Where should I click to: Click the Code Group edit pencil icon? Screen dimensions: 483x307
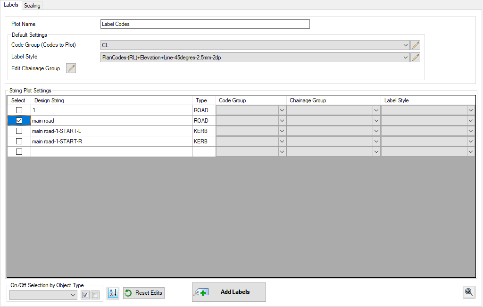point(415,45)
